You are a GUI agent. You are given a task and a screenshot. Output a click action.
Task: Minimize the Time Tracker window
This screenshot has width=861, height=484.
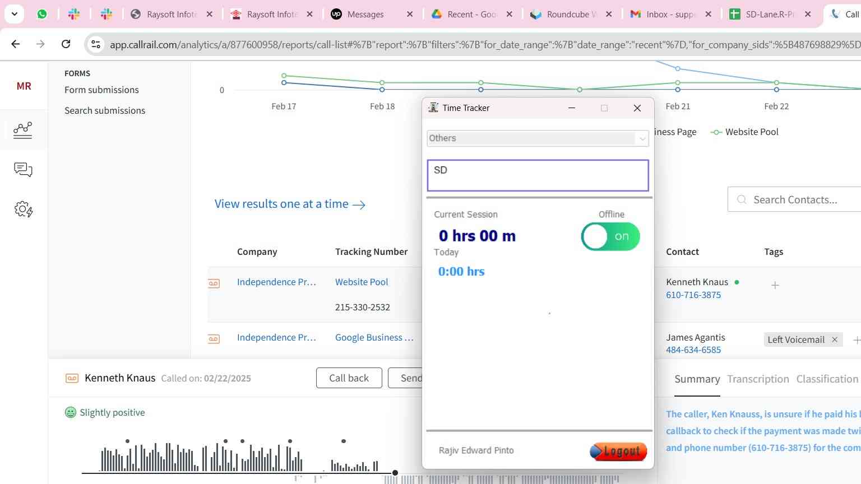click(572, 108)
